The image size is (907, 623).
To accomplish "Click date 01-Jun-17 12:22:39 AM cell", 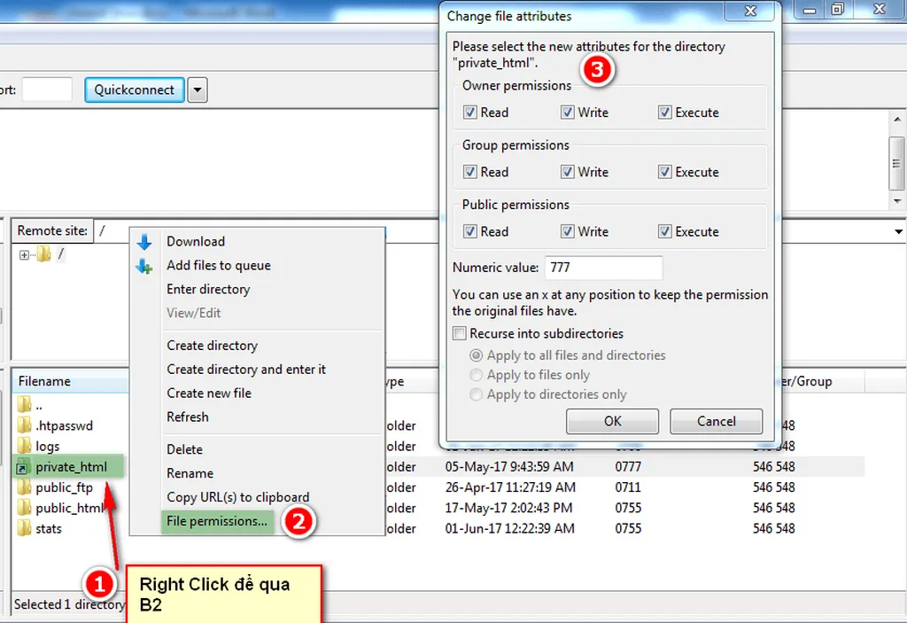I will (x=509, y=528).
